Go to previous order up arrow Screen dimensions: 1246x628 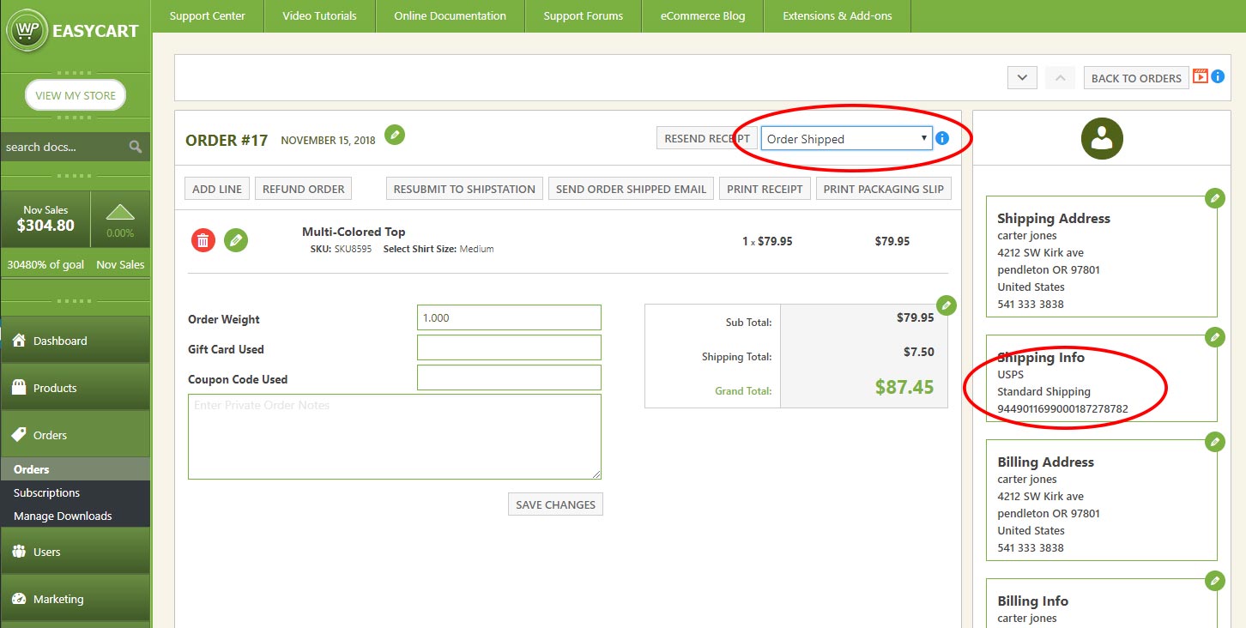1060,78
